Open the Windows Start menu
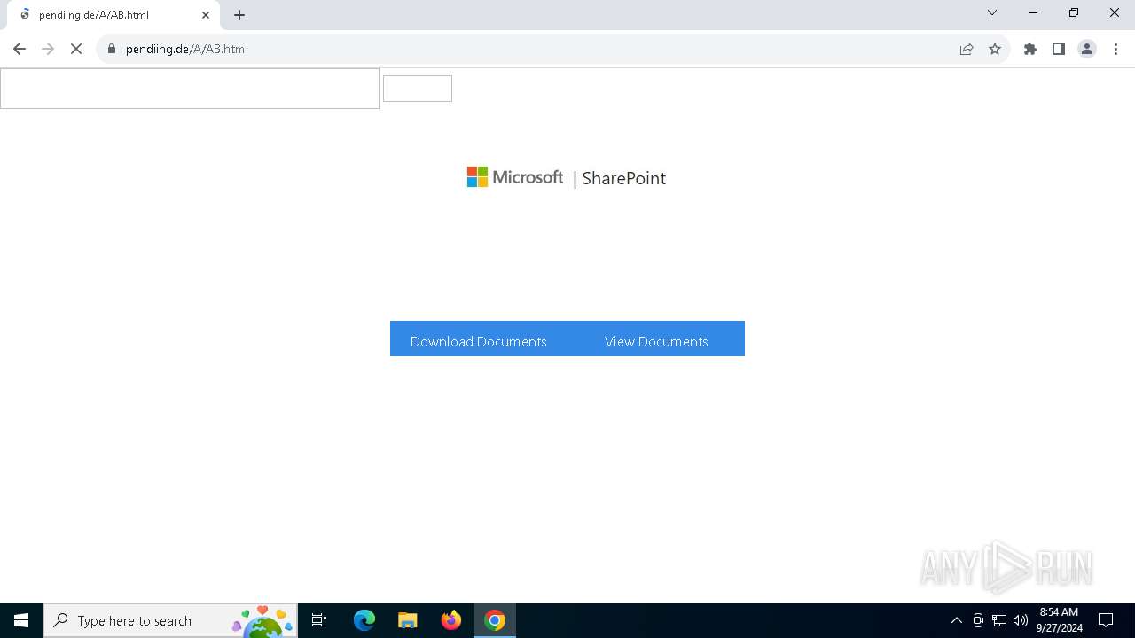The width and height of the screenshot is (1135, 638). (x=21, y=620)
